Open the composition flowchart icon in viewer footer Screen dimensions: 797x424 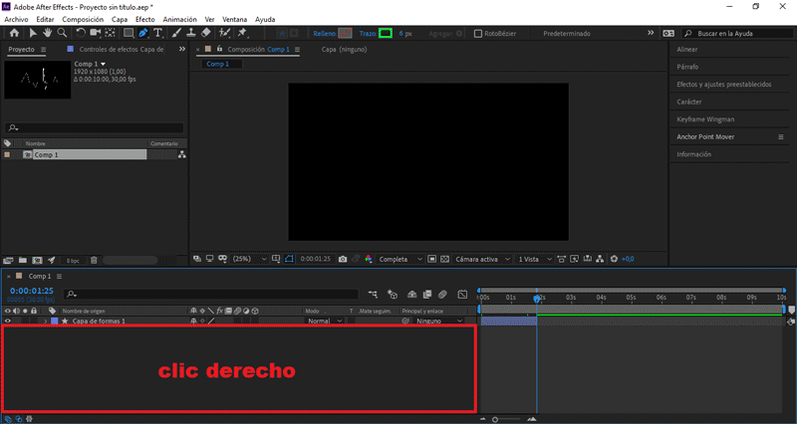tap(601, 259)
